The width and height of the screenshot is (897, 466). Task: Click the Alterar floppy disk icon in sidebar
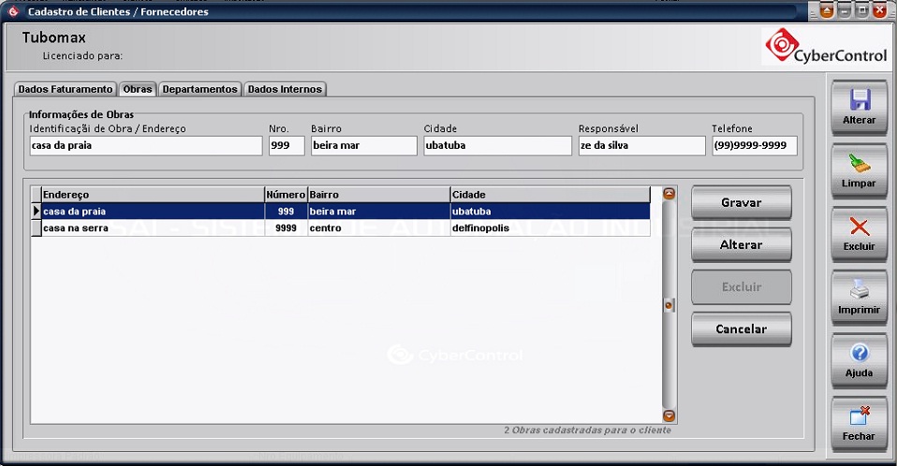tap(859, 100)
